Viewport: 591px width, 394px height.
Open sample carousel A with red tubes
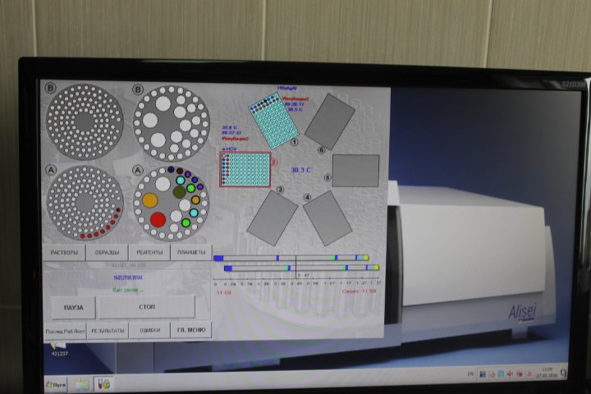click(x=85, y=203)
